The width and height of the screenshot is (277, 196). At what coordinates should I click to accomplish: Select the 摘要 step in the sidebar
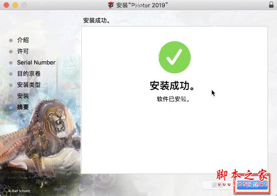[23, 107]
